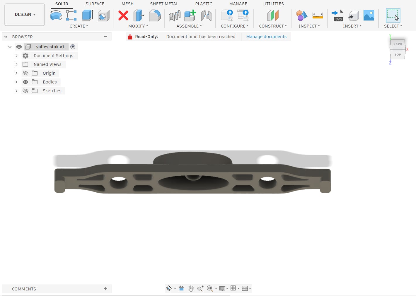Select the New Component icon in Assemble

[x=190, y=16]
